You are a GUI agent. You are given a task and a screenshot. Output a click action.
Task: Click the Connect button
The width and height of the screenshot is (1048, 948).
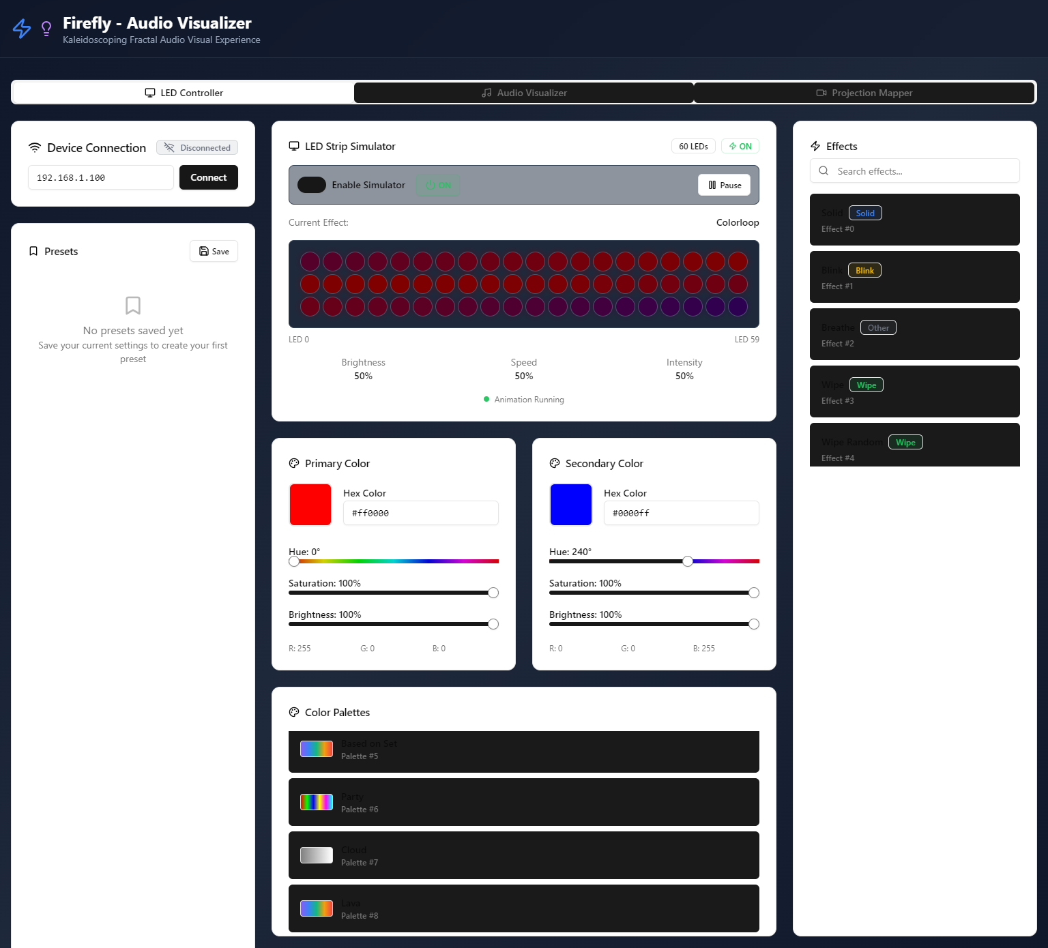click(x=209, y=177)
